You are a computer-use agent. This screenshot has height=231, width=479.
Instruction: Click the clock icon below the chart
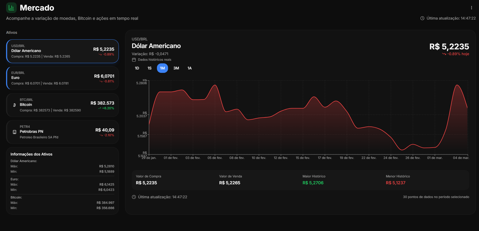click(134, 197)
